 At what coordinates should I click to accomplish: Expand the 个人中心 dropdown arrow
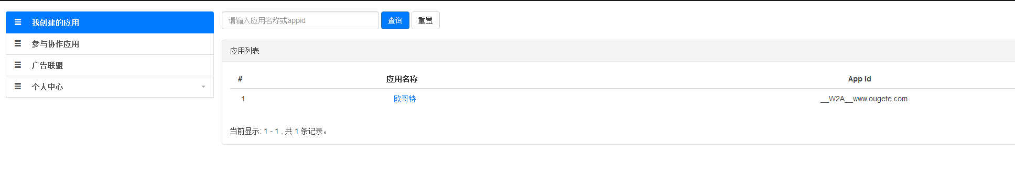click(x=203, y=87)
